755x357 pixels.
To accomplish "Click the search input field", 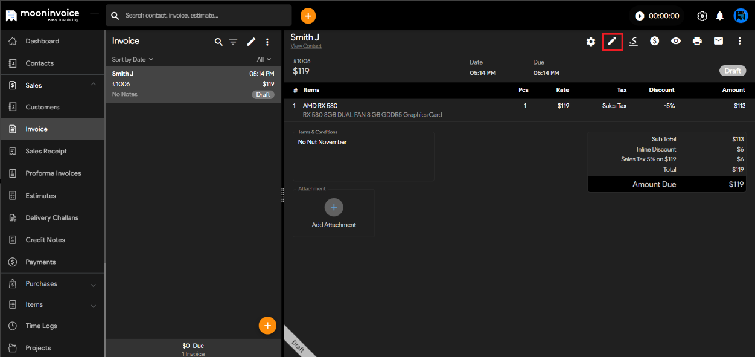I will pyautogui.click(x=199, y=16).
